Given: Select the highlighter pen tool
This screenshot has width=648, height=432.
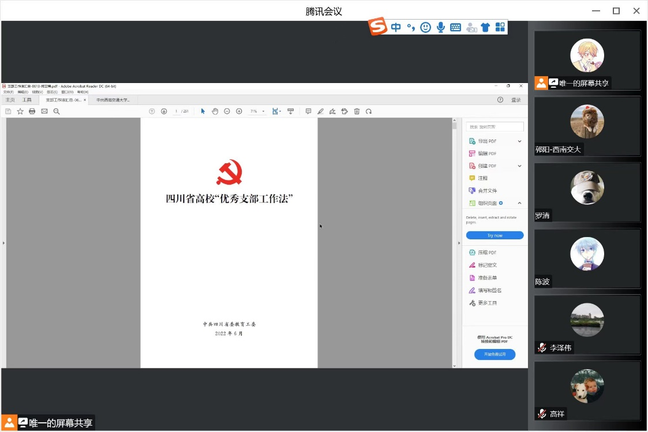Looking at the screenshot, I should coord(320,111).
